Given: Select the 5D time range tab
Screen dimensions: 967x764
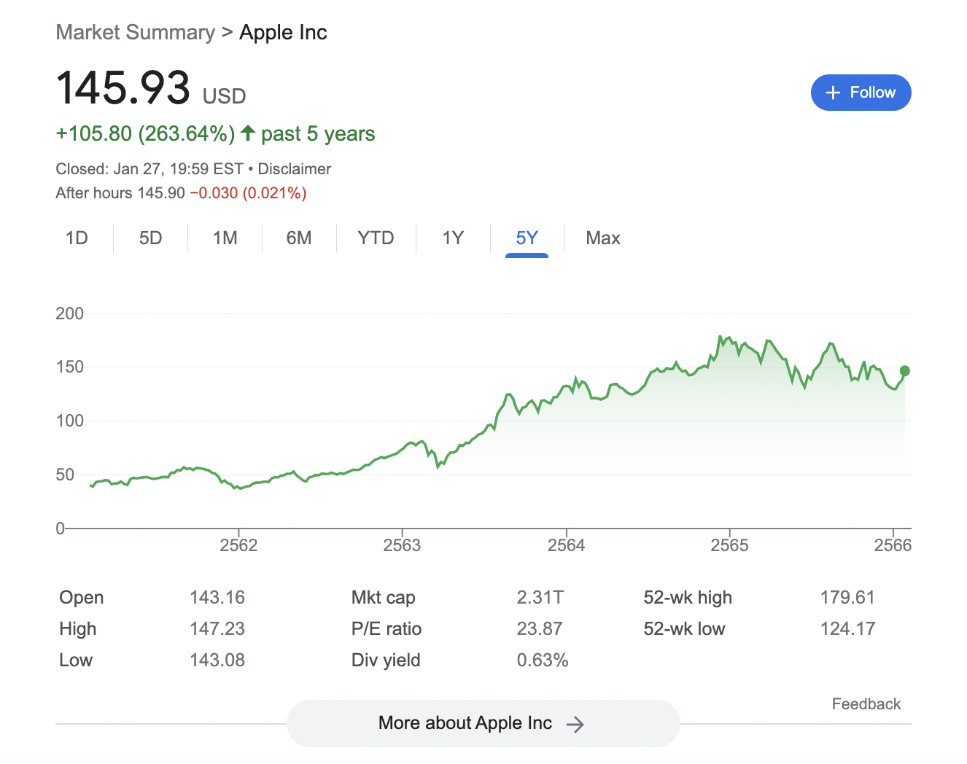Looking at the screenshot, I should (151, 238).
